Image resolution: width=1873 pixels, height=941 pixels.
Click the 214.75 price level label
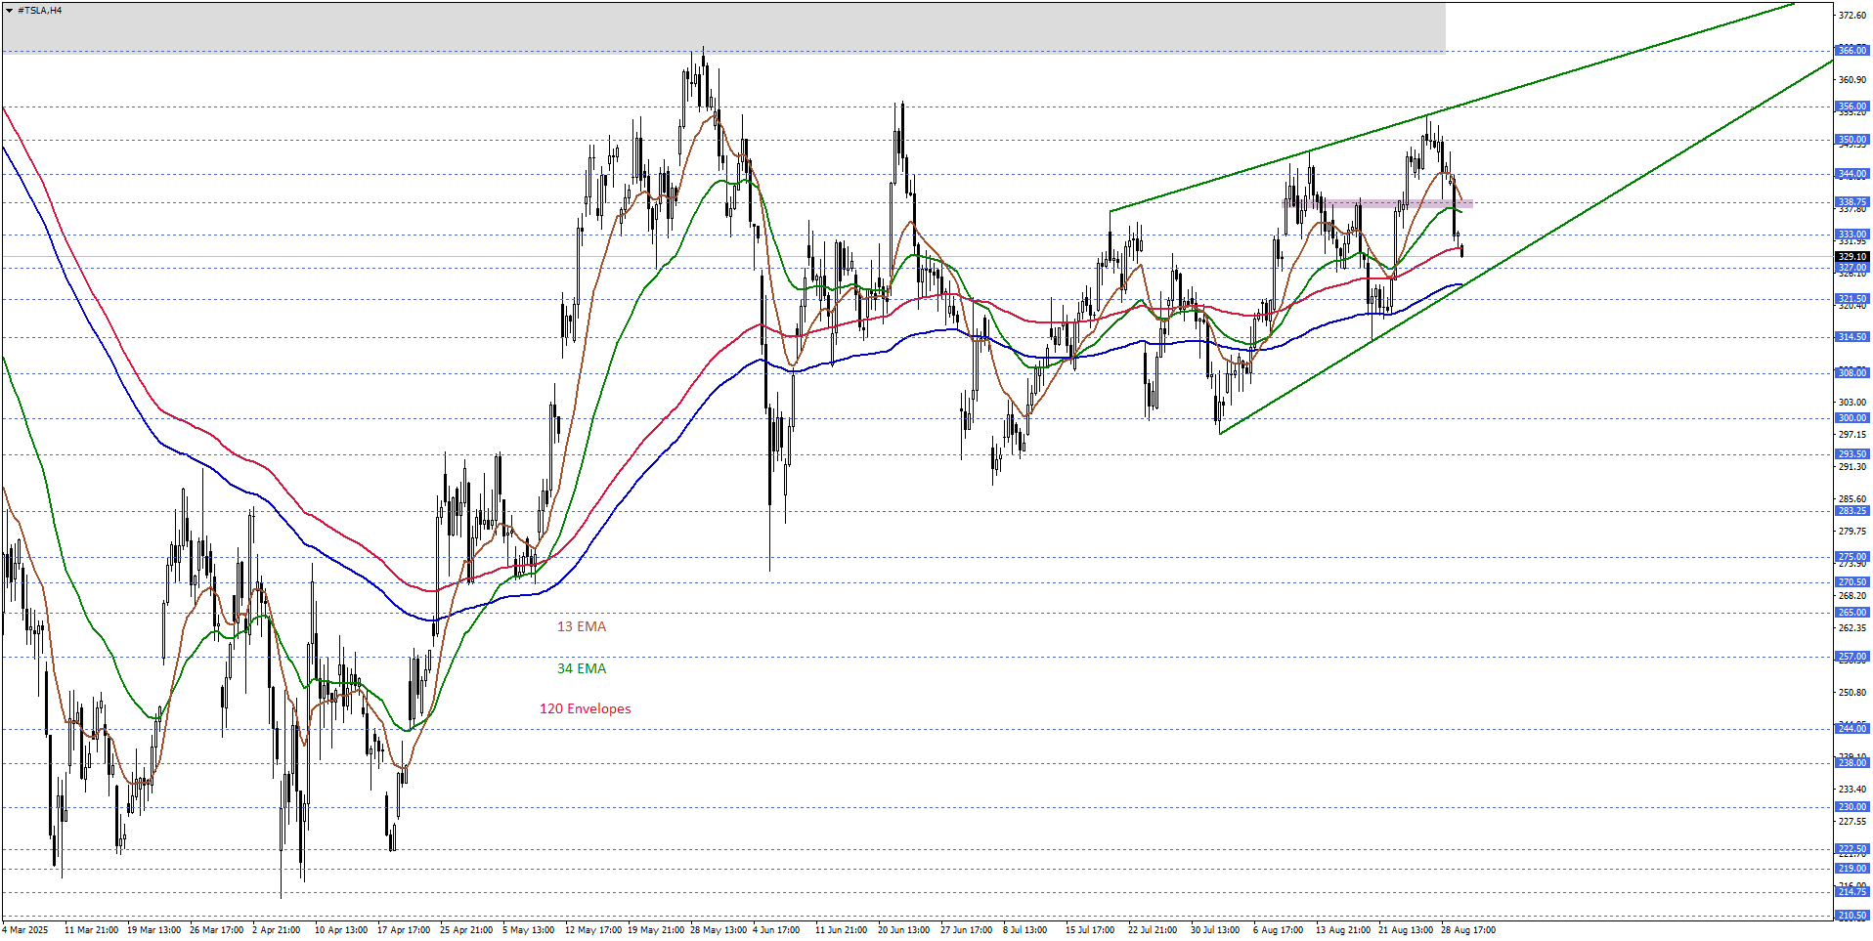tap(1851, 892)
